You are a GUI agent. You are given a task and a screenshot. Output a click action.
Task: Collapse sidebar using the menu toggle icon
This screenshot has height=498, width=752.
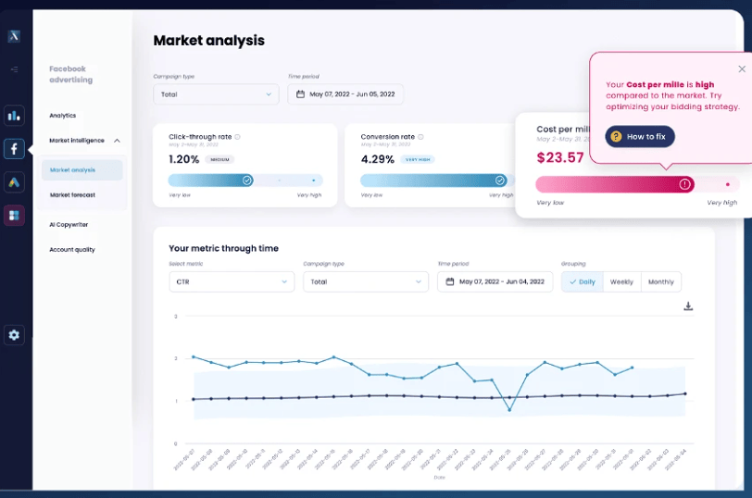(x=14, y=69)
